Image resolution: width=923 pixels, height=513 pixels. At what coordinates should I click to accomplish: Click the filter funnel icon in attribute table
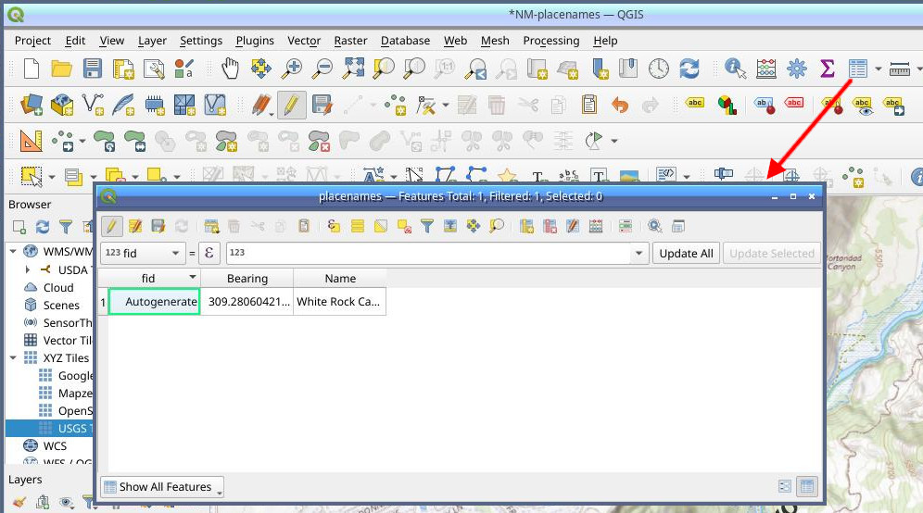[x=427, y=226]
